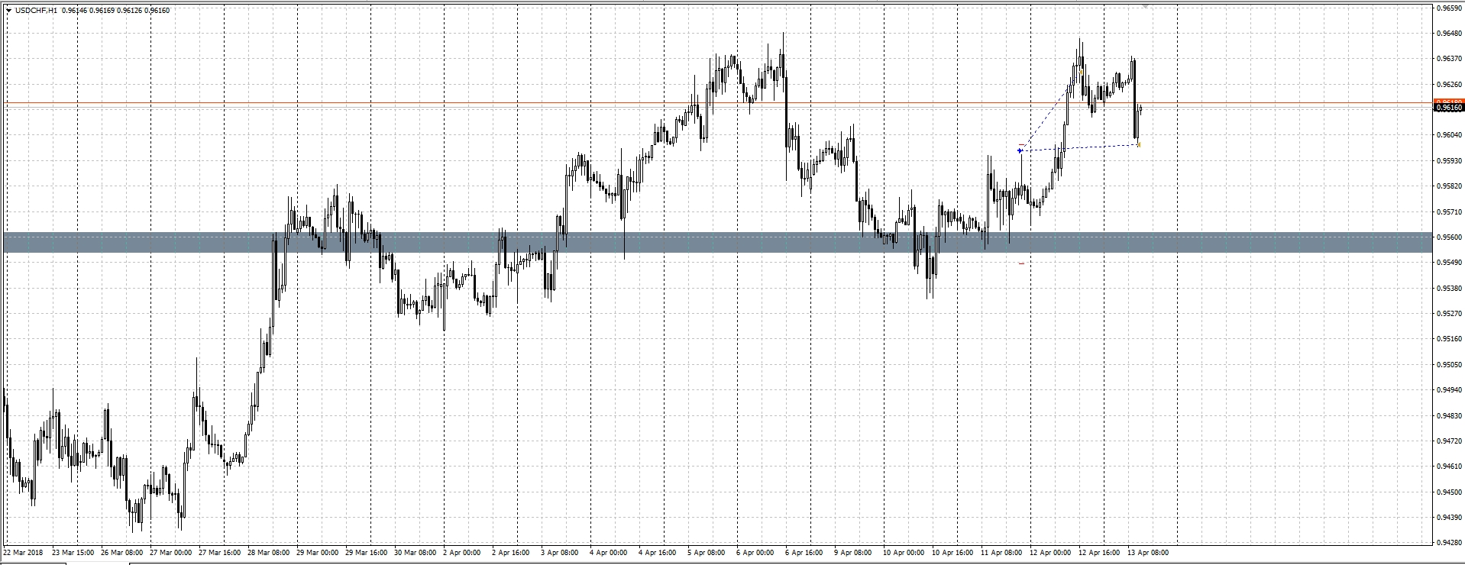Click the 13 Apr 08:00 time axis label
Screen dimensions: 1465x565
coord(1149,552)
